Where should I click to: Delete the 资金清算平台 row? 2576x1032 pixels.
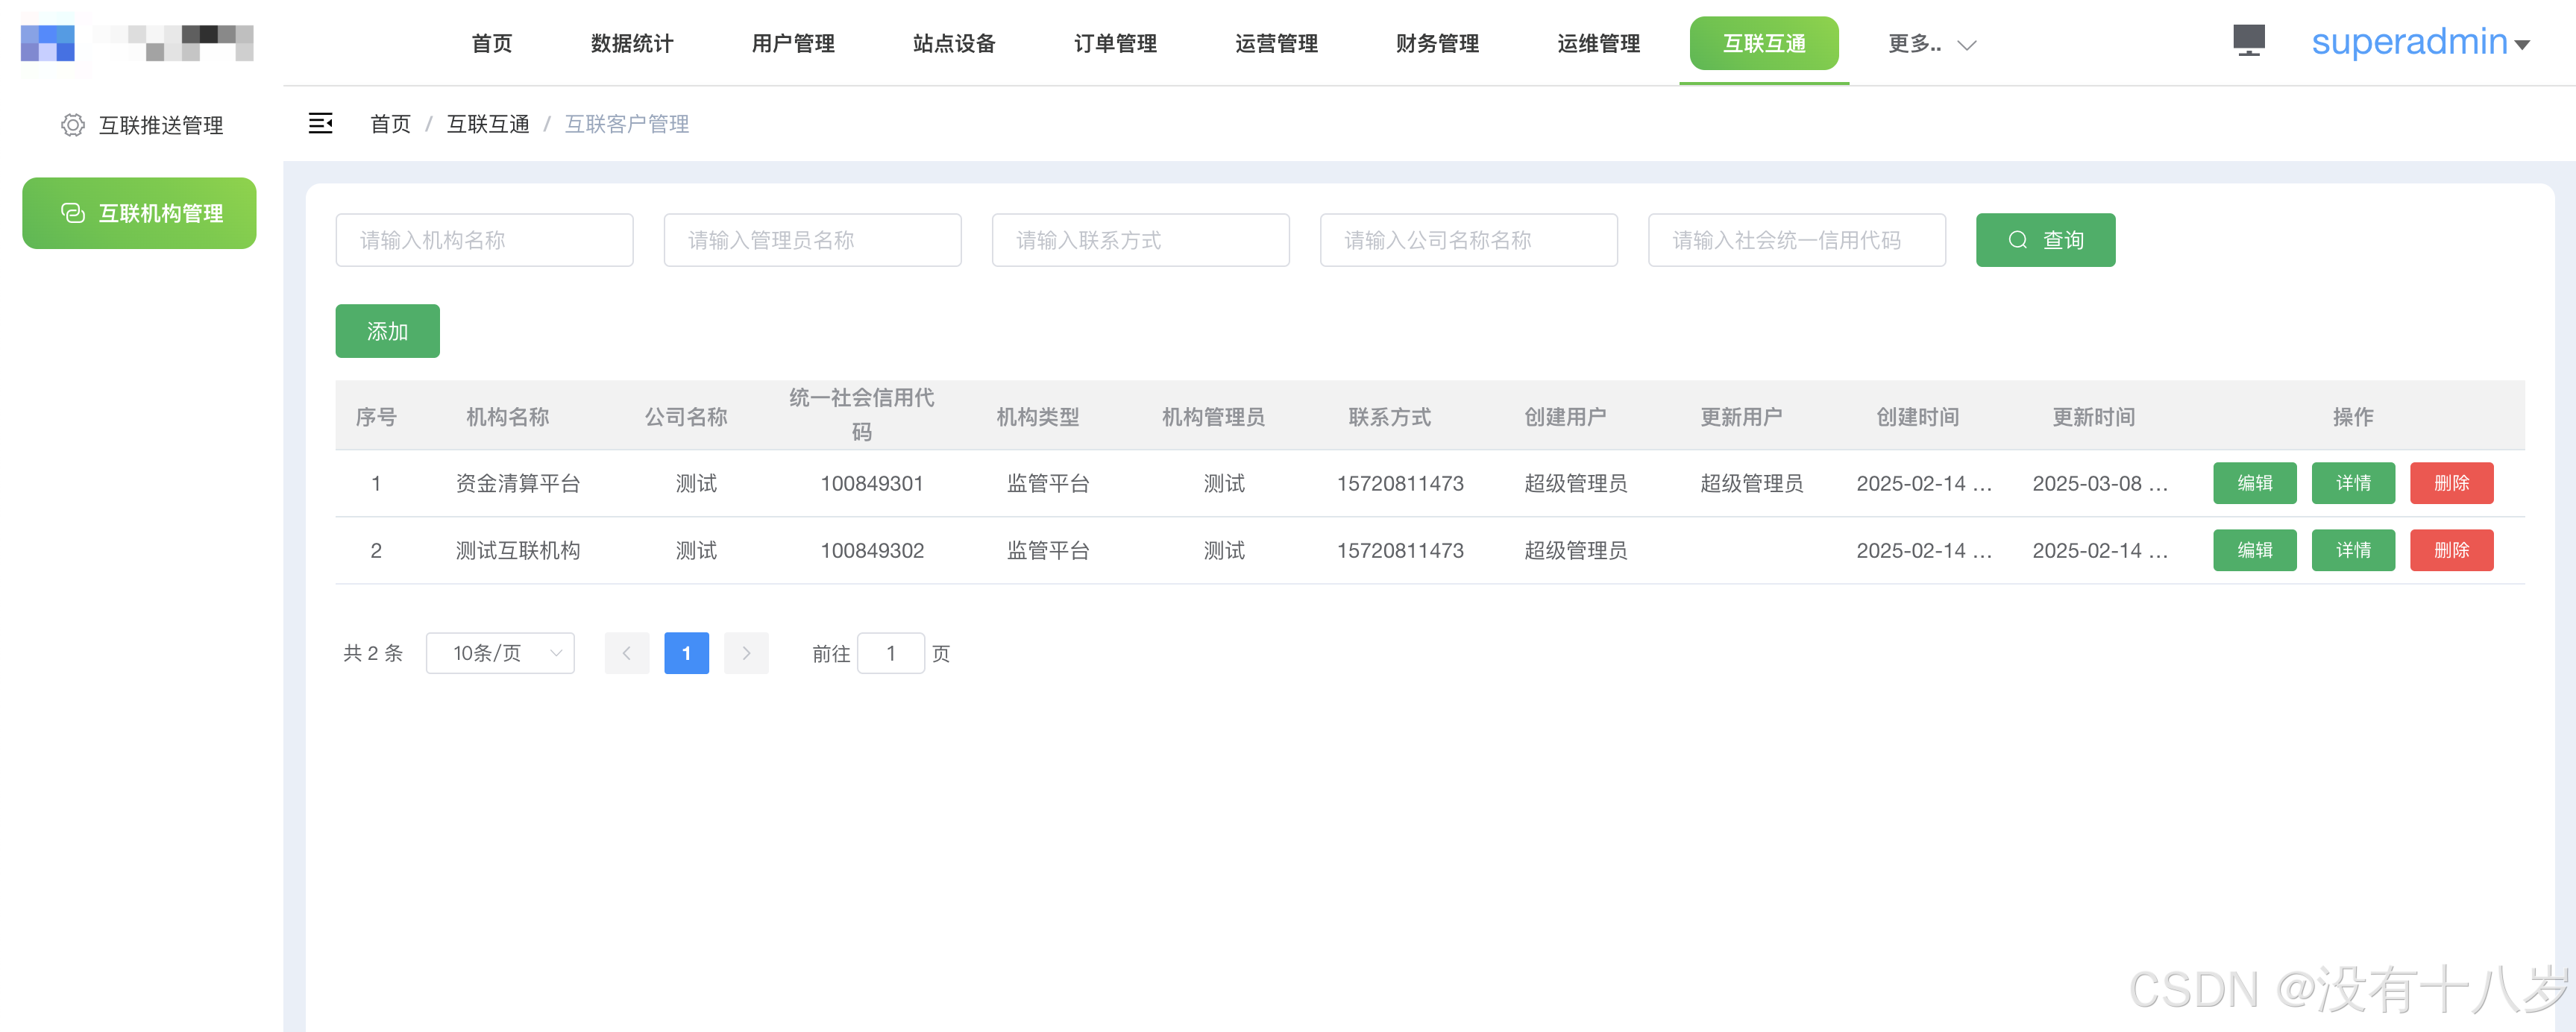click(x=2451, y=483)
